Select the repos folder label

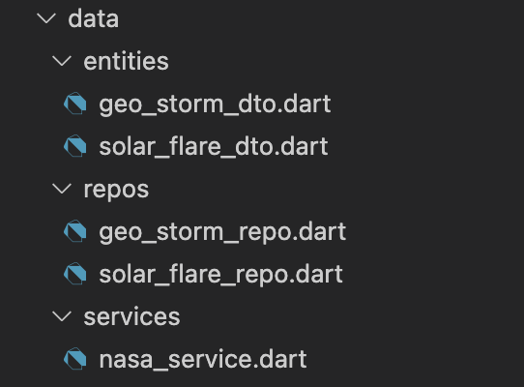(x=116, y=190)
